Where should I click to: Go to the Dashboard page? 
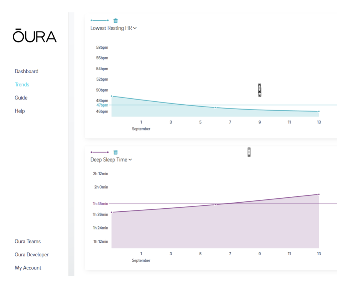click(x=26, y=71)
